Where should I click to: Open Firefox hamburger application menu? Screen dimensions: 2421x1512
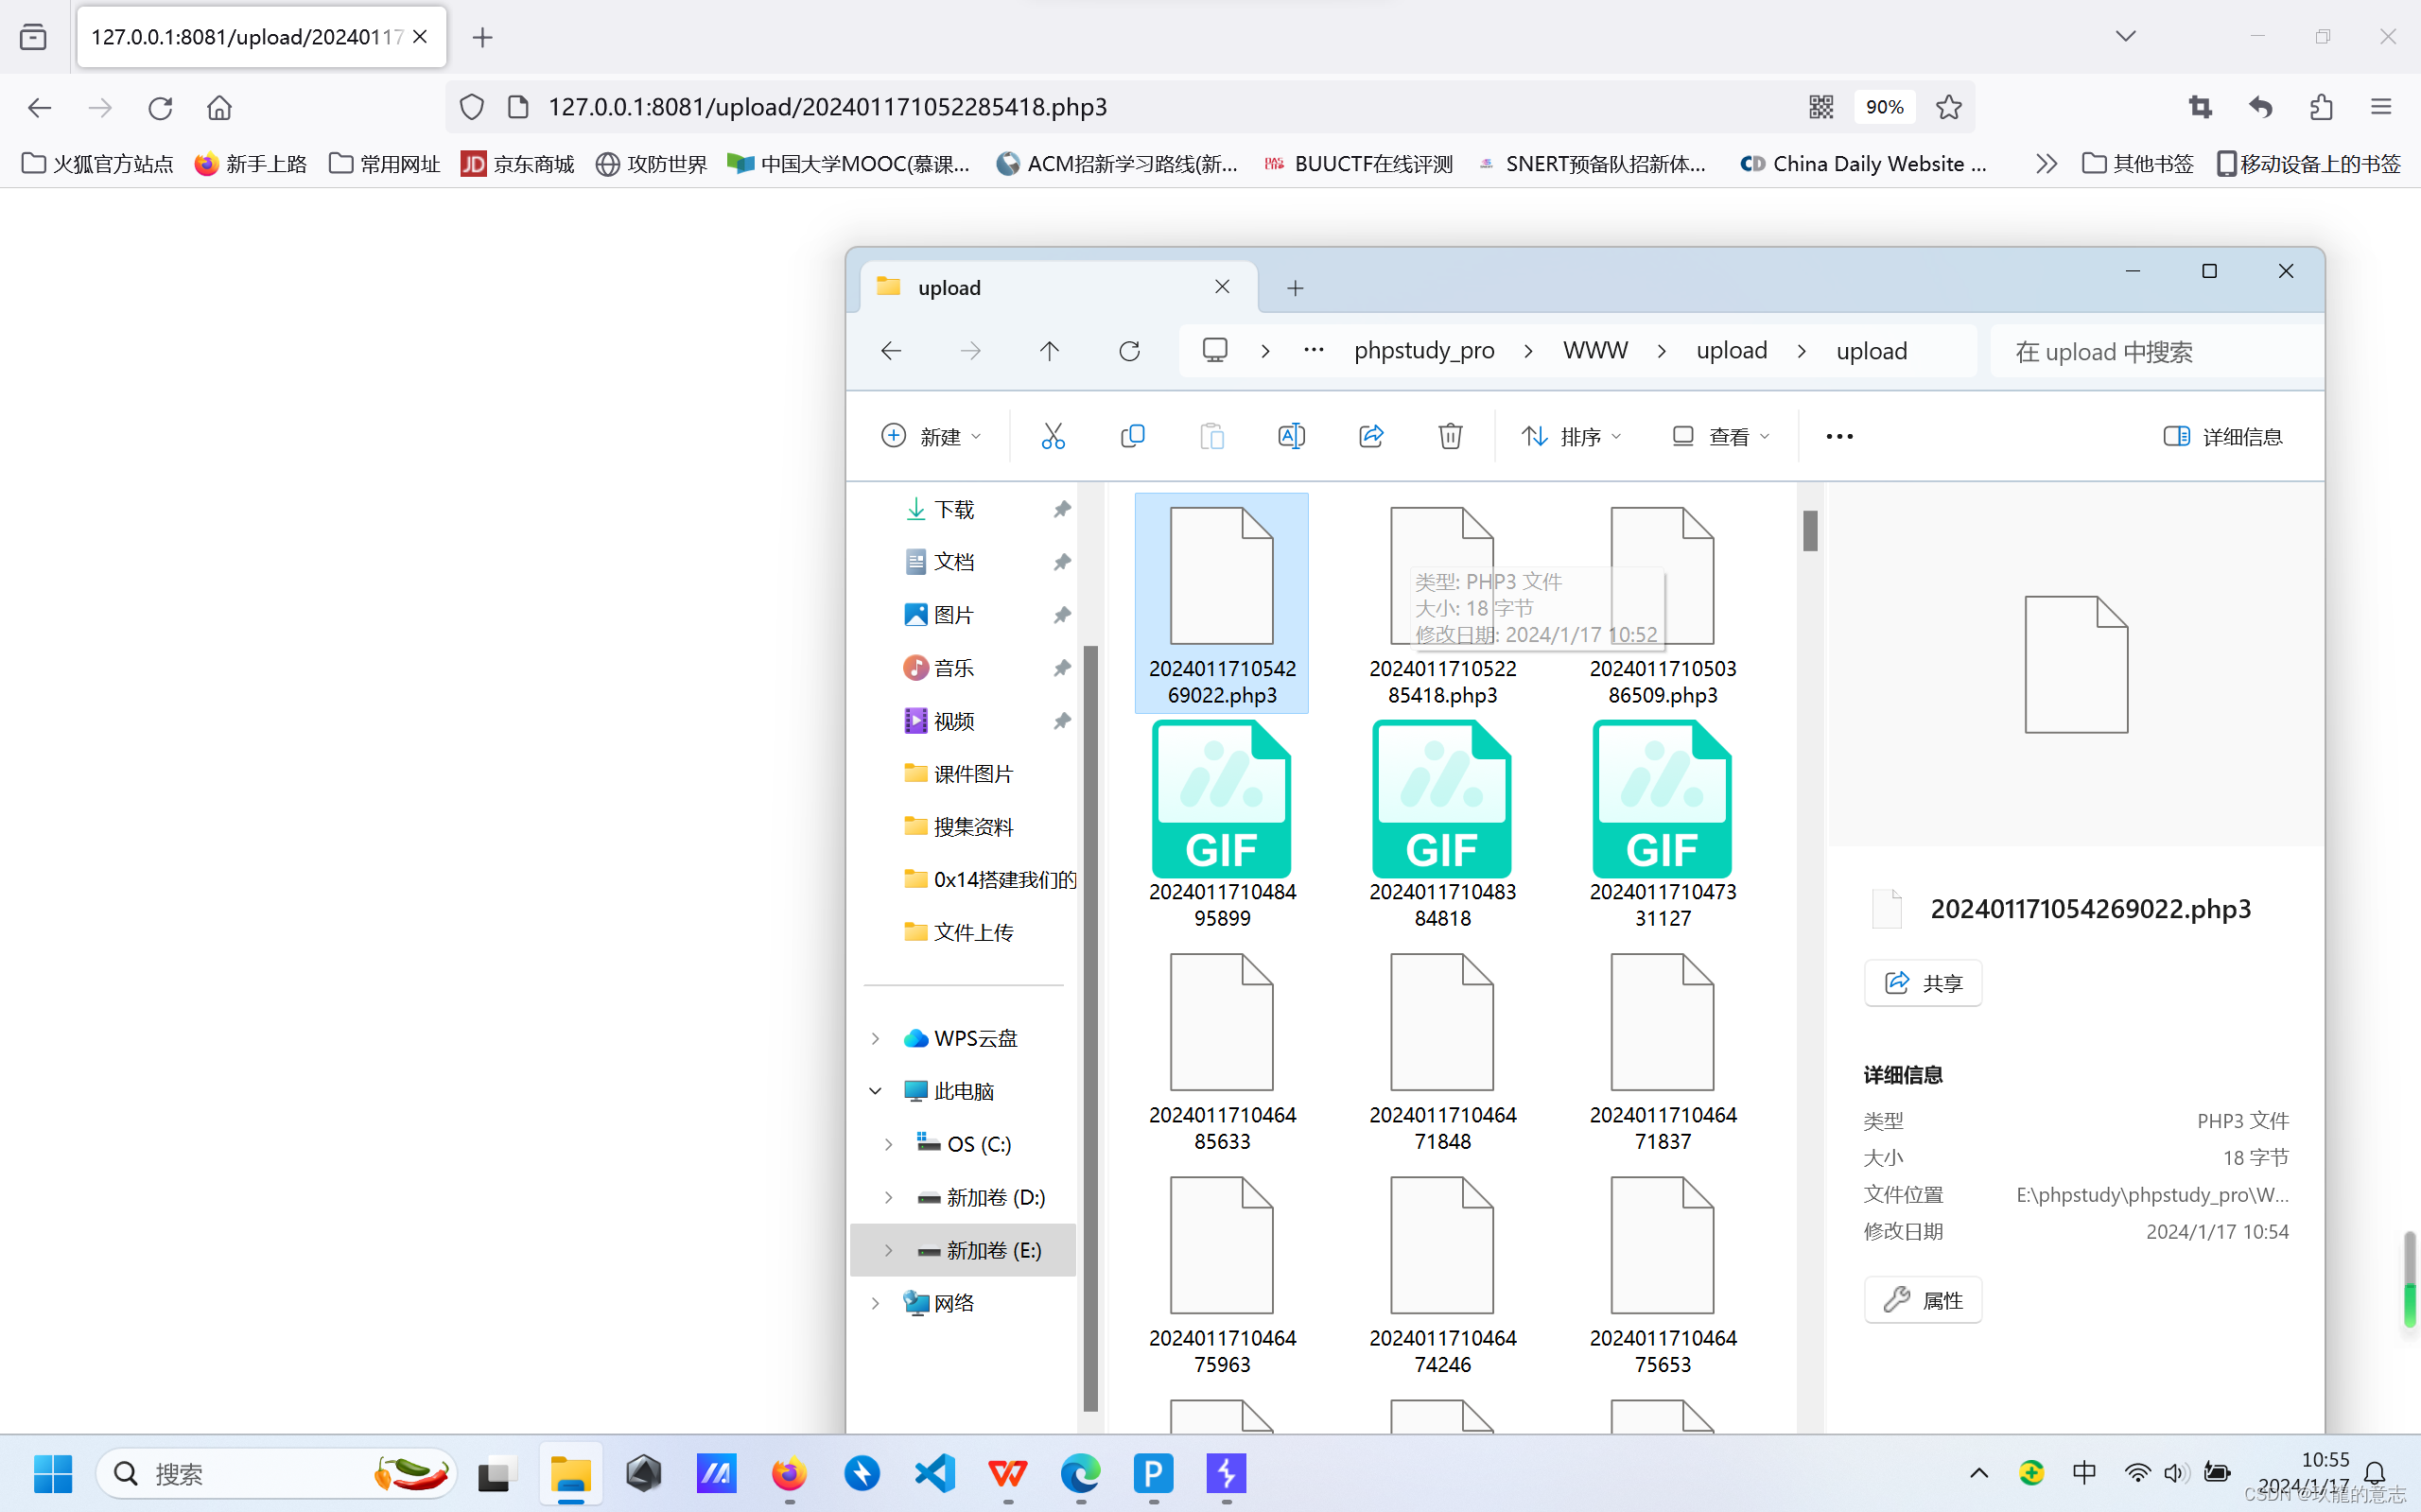click(x=2381, y=107)
